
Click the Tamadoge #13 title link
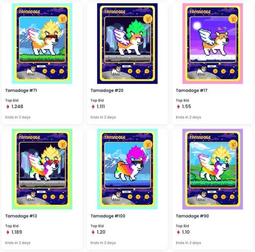coord(21,216)
